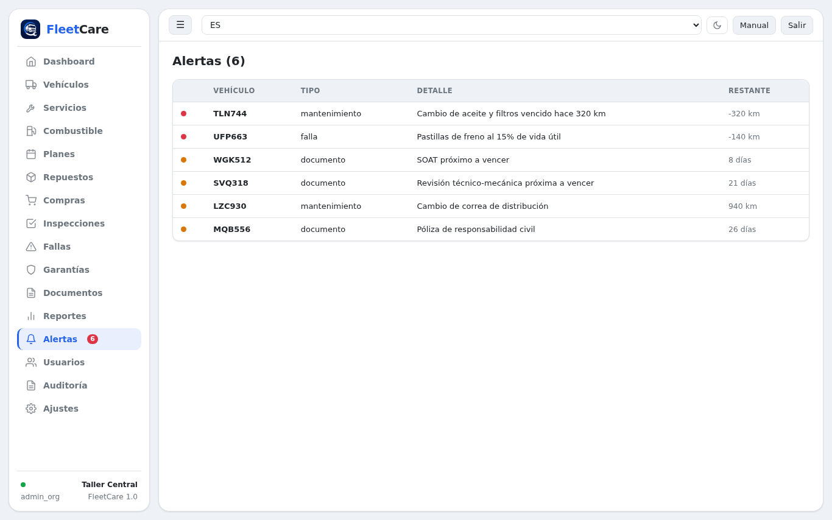The width and height of the screenshot is (832, 520).
Task: Toggle dark mode with the moon button
Action: click(717, 25)
